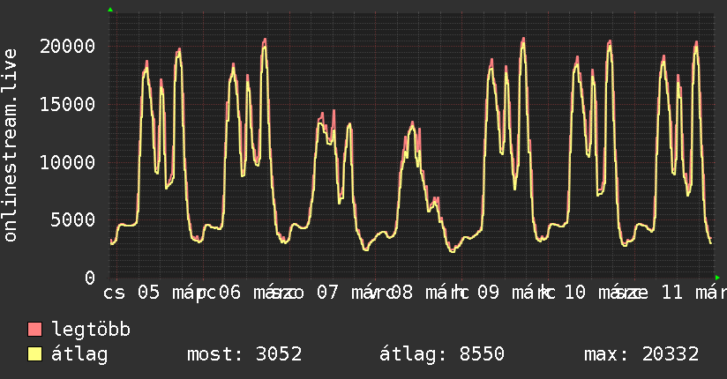Click the 08 date label on x-axis
Image resolution: width=727 pixels, height=379 pixels.
coord(401,293)
